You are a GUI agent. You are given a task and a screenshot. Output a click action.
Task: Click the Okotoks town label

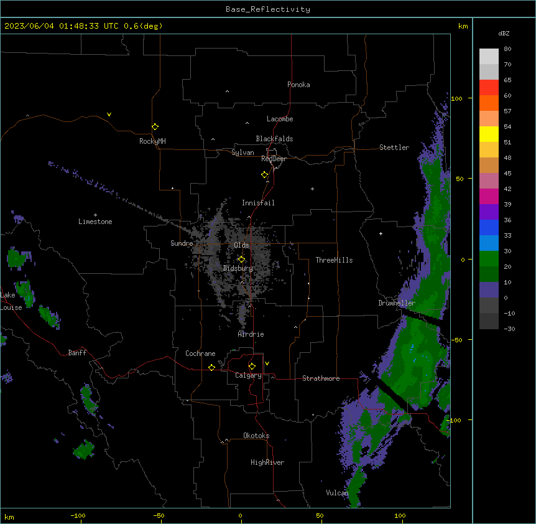point(256,436)
